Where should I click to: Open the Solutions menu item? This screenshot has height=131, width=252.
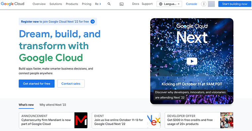56,4
